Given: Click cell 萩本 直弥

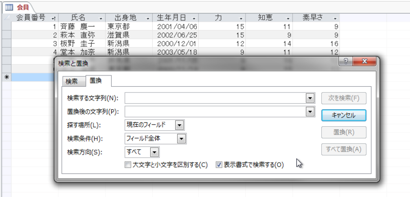Looking at the screenshot, I should [82, 35].
